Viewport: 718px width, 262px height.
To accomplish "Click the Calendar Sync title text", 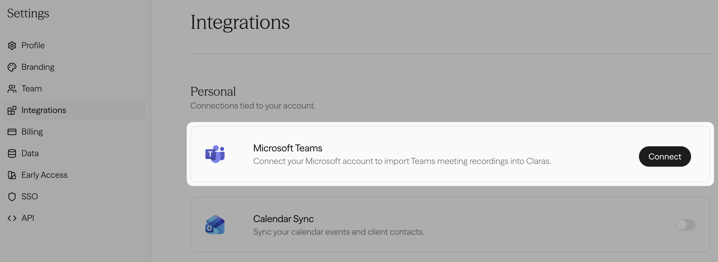I will (283, 219).
